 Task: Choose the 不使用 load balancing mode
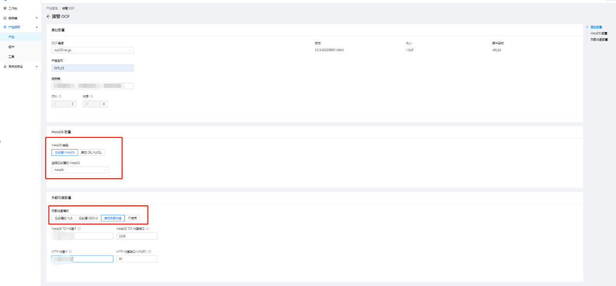click(x=132, y=218)
